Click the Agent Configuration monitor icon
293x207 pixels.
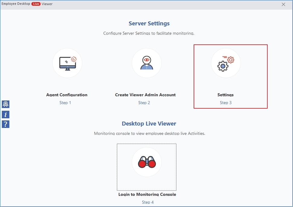[67, 63]
